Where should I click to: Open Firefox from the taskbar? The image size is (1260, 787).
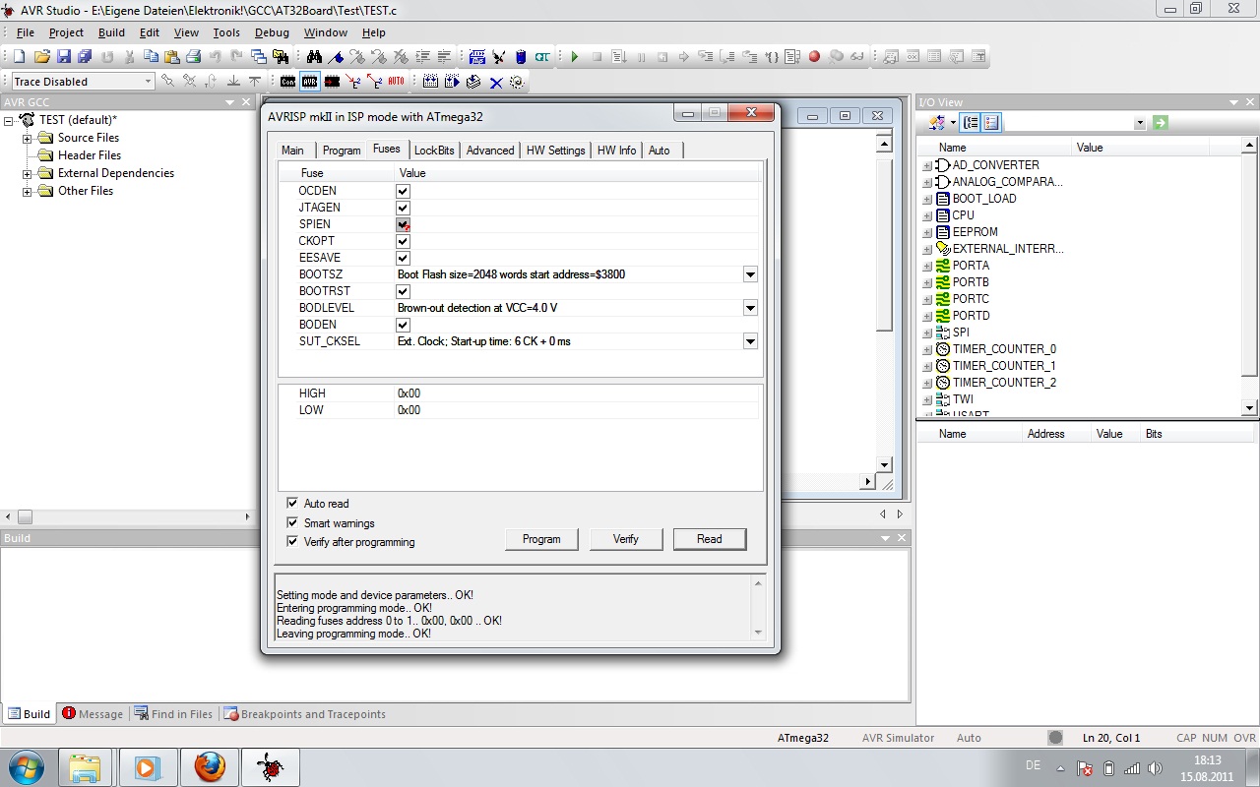(210, 766)
